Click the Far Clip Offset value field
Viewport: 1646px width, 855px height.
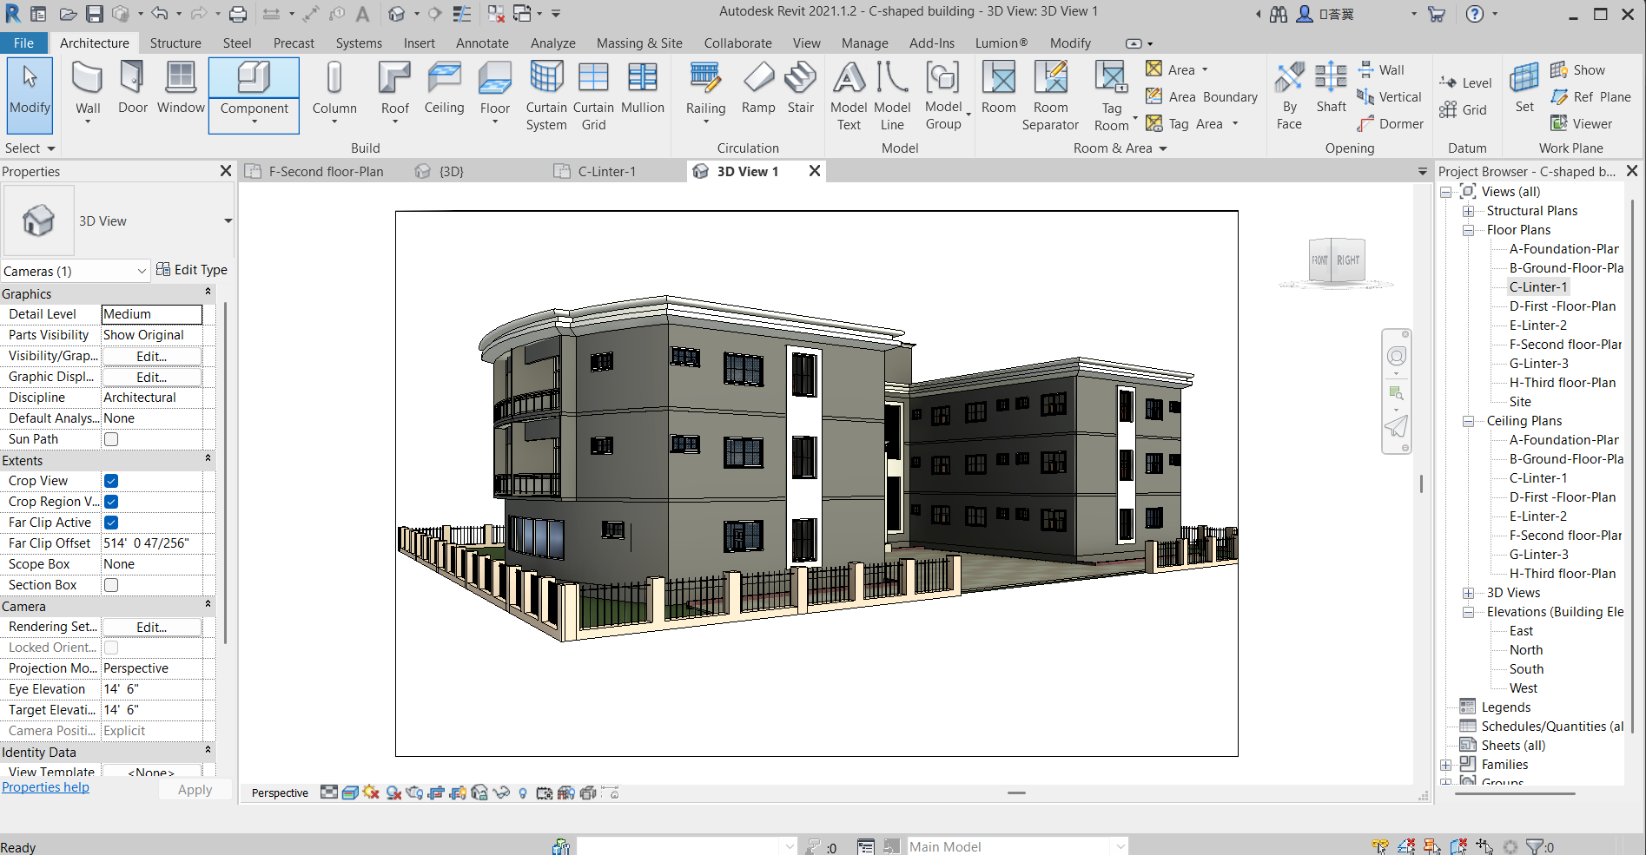(152, 543)
